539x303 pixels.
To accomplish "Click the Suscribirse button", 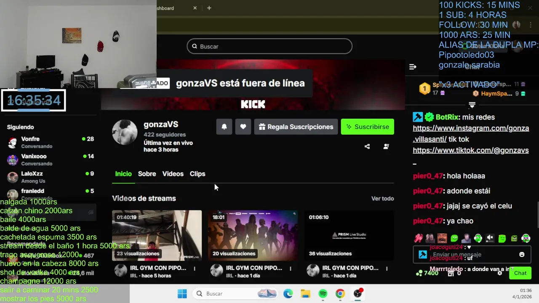I will pyautogui.click(x=368, y=127).
